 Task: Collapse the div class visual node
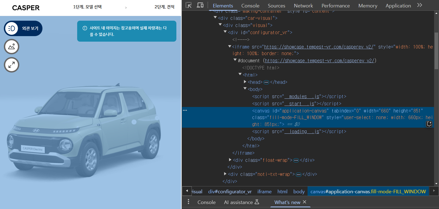[220, 25]
